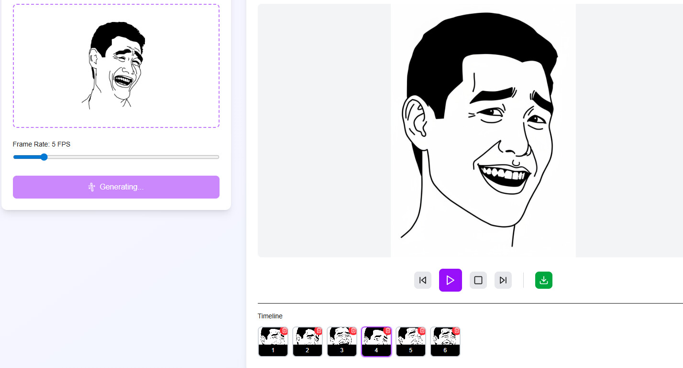Skip to the next frame
This screenshot has width=683, height=368.
(x=503, y=280)
